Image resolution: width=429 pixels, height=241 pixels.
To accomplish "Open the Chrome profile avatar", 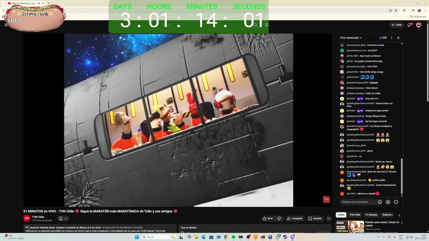I will click(419, 10).
